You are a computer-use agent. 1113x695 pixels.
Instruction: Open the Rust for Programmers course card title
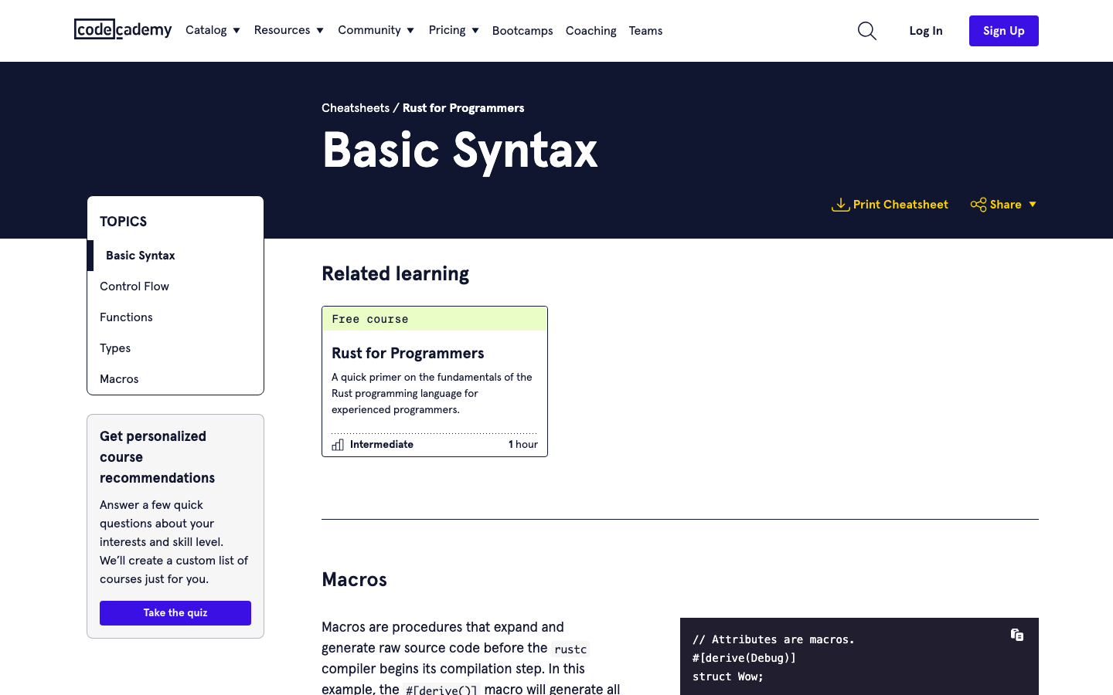click(408, 353)
